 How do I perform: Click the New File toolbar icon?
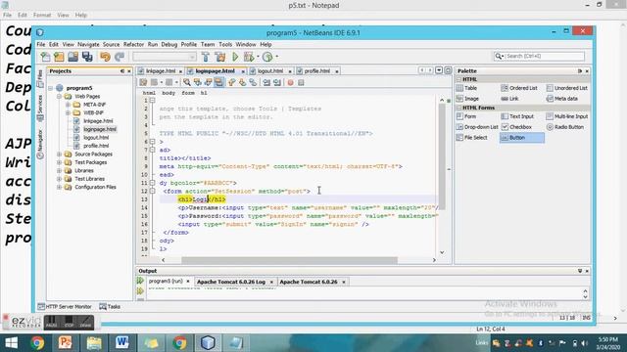[x=45, y=57]
